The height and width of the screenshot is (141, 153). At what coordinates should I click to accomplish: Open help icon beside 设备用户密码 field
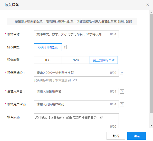point(122,104)
